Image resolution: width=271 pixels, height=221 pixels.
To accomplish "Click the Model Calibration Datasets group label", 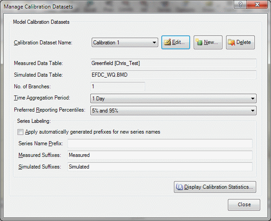I will (41, 21).
